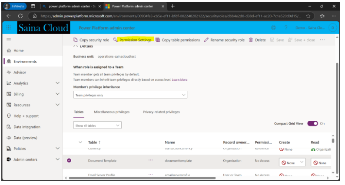This screenshot has width=345, height=185.
Task: View site information lock icon
Action: 35,16
